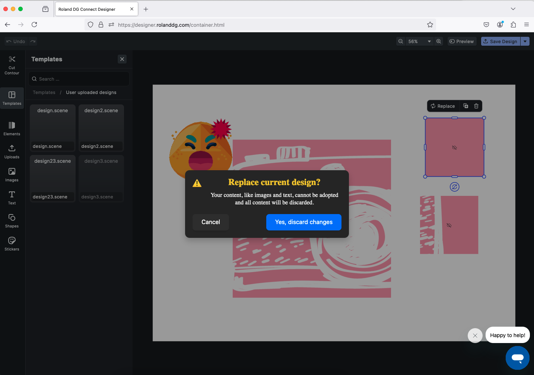Click the Redo arrow icon
The width and height of the screenshot is (534, 375).
pyautogui.click(x=33, y=41)
